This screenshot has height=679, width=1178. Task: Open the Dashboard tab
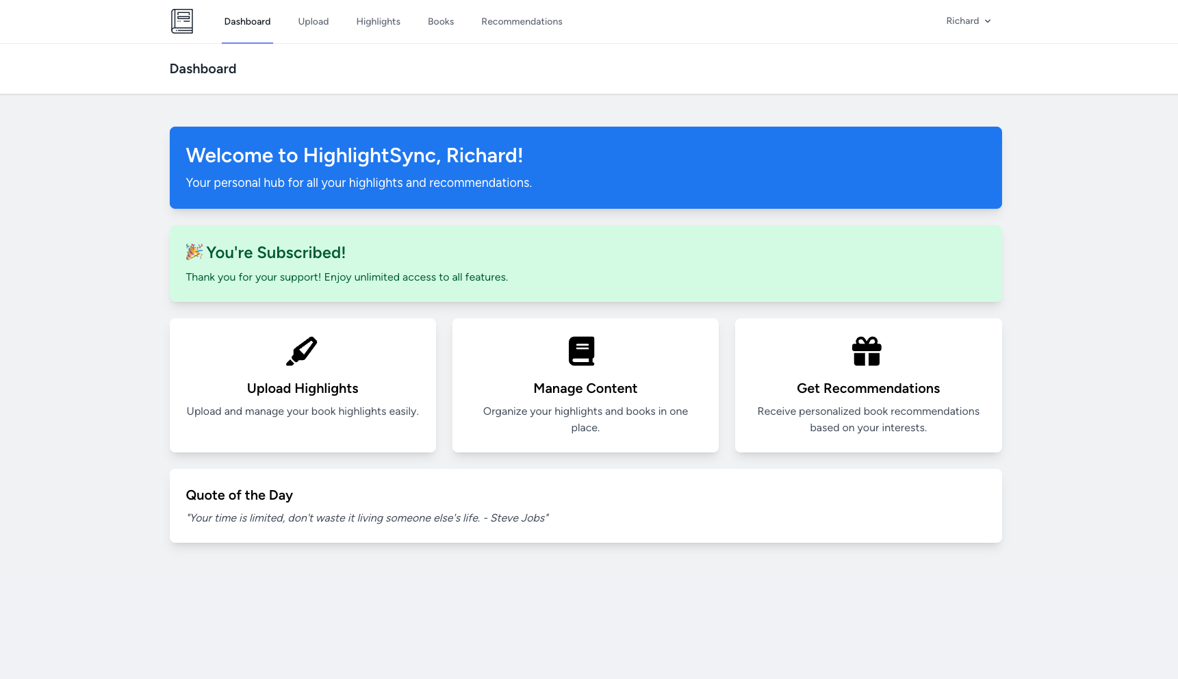(x=247, y=21)
